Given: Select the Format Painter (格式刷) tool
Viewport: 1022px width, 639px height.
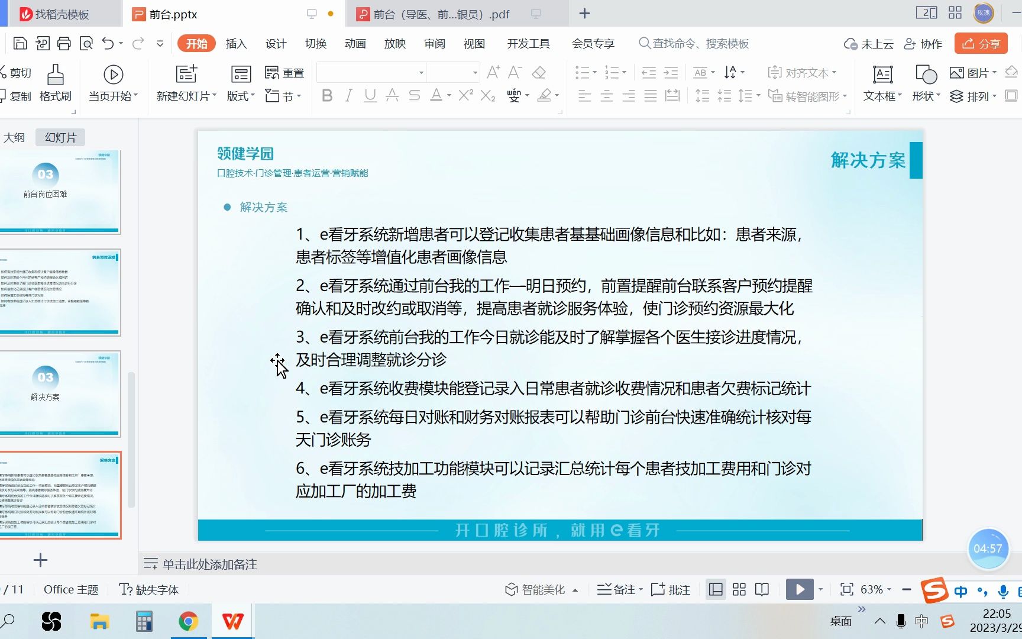Looking at the screenshot, I should coord(56,83).
